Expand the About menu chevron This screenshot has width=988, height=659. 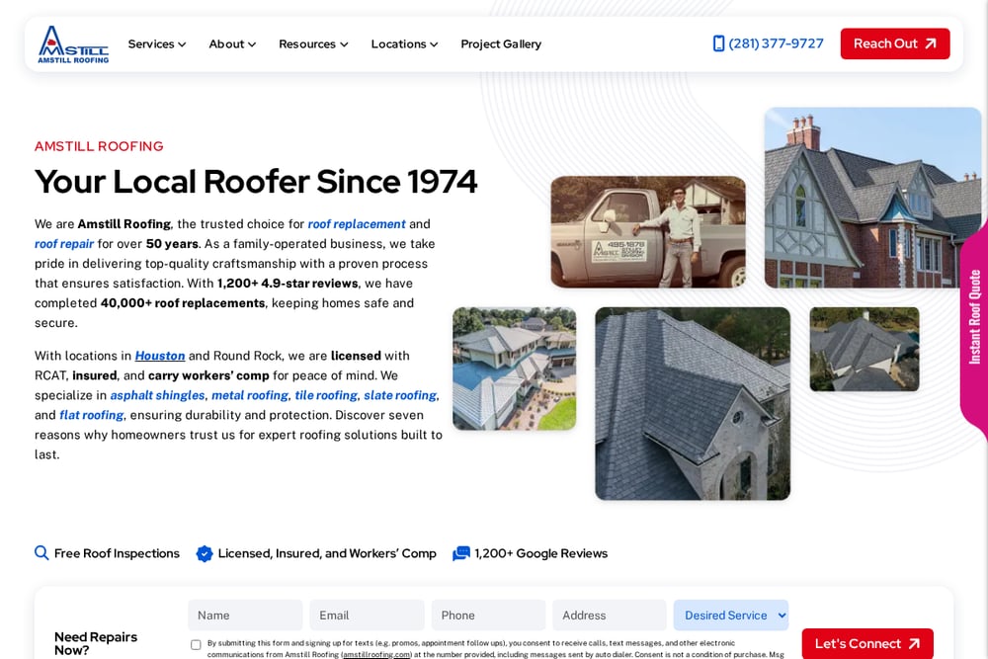pyautogui.click(x=252, y=44)
